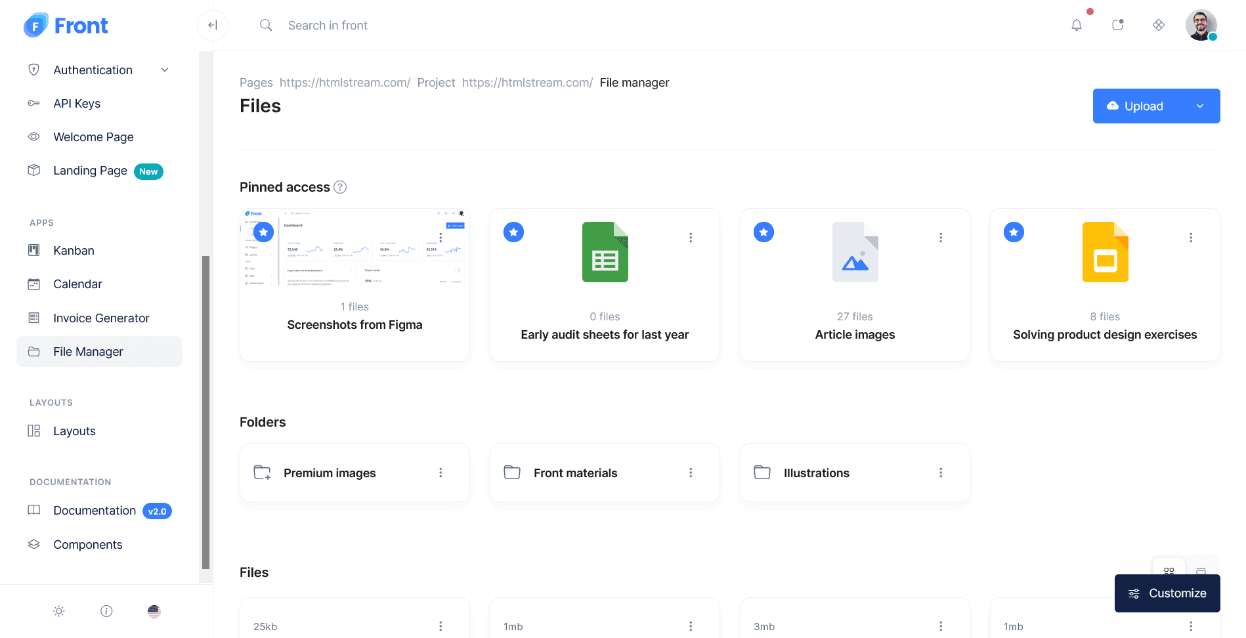Go to Kanban in the sidebar
Screen dimensions: 1246x638
coord(99,251)
